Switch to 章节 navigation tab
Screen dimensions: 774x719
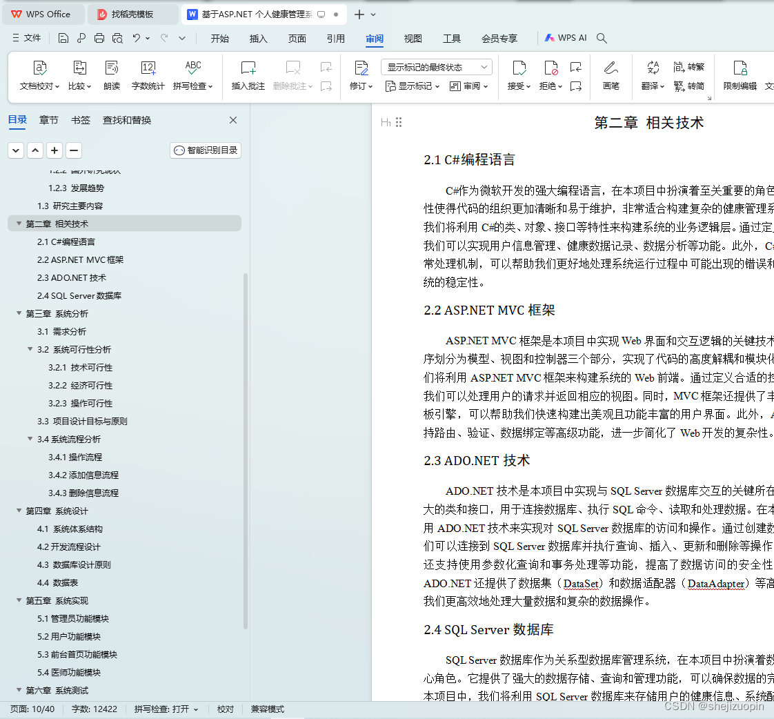[49, 120]
